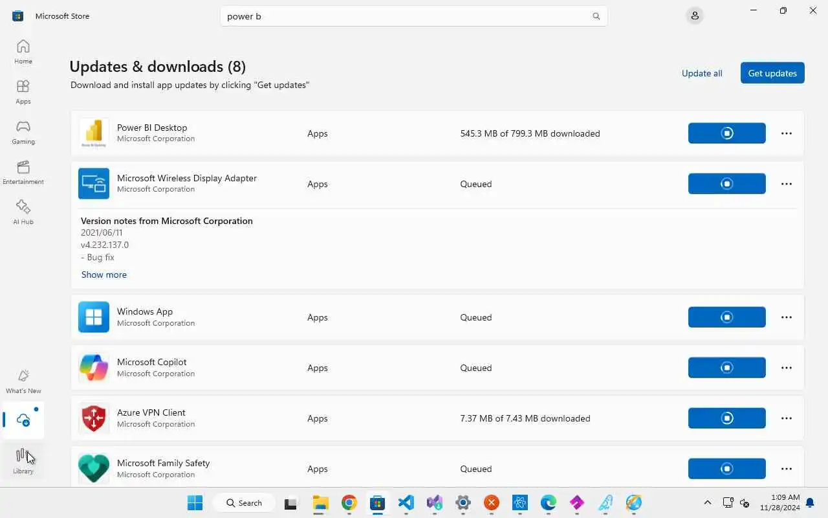This screenshot has height=518, width=828.
Task: Click '545.3 MB of 799.3 MB downloaded' status
Action: click(x=530, y=133)
